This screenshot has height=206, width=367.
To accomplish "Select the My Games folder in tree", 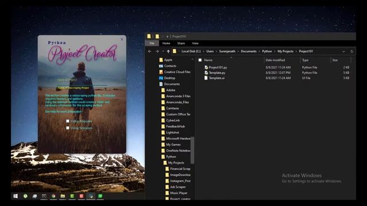I will (x=173, y=145).
